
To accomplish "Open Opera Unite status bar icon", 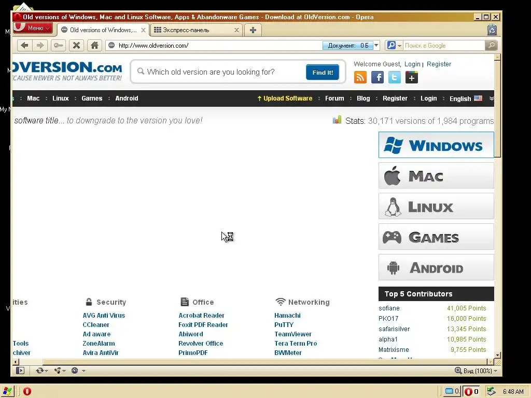I will pyautogui.click(x=58, y=371).
